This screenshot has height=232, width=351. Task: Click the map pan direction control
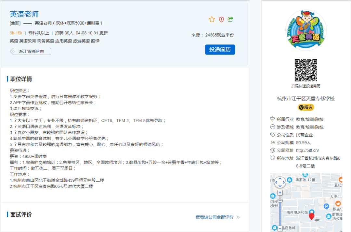click(x=280, y=182)
